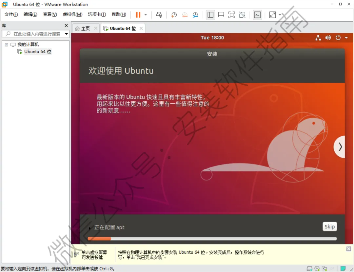Open the stretch display dropdown arrow
This screenshot has height=272, width=354.
click(x=280, y=15)
